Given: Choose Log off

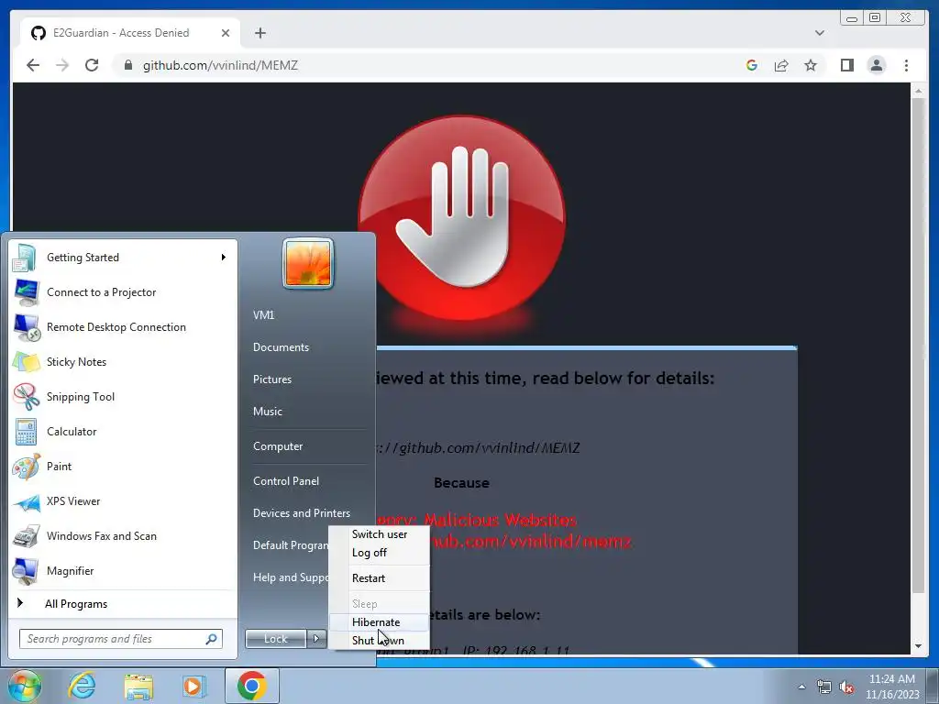Looking at the screenshot, I should click(379, 553).
